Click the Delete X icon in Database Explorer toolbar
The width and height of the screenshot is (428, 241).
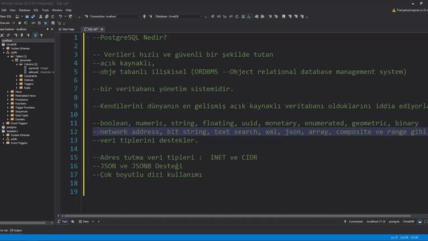[x=2, y=35]
